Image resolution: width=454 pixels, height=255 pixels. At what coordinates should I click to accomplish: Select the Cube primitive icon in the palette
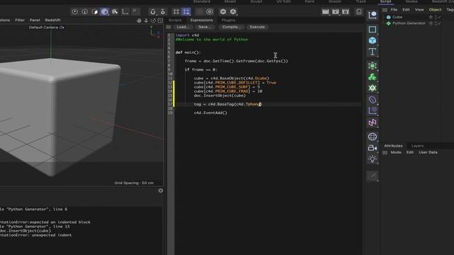click(x=372, y=40)
